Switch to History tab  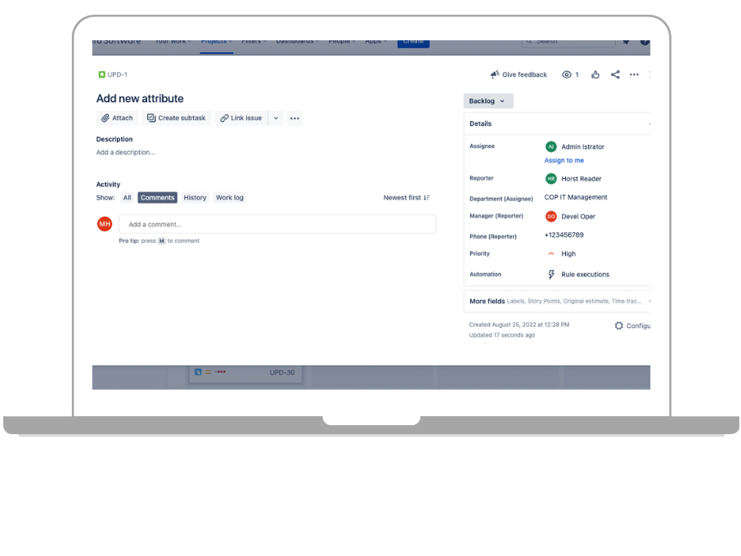(195, 197)
